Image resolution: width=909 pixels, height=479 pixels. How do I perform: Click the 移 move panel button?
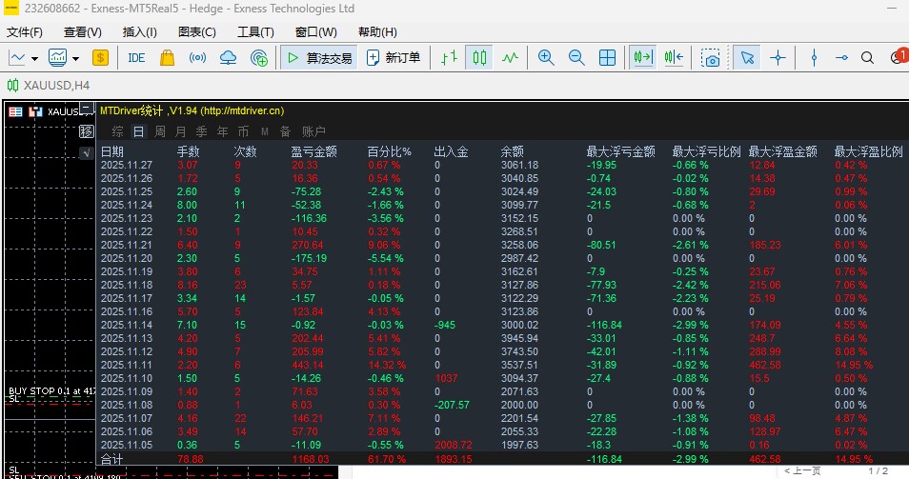pyautogui.click(x=87, y=131)
